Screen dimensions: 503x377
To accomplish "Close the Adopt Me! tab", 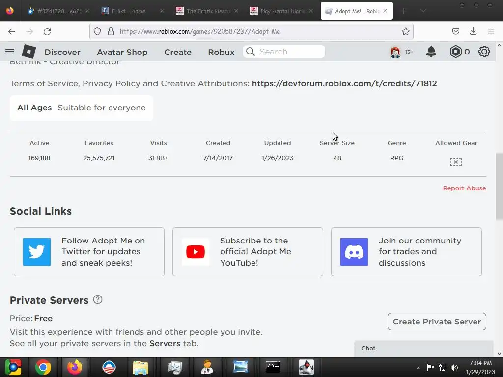I will coord(385,11).
